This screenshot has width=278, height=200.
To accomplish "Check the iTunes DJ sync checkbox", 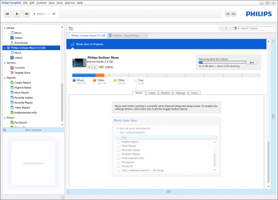I will click(x=119, y=166).
